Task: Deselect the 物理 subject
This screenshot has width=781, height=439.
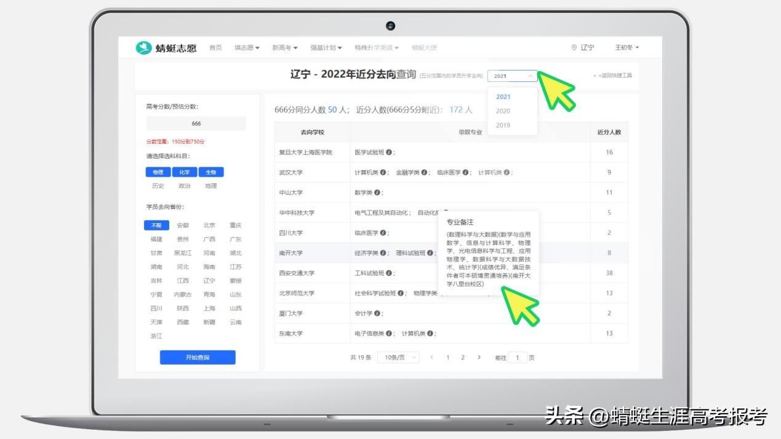Action: [158, 173]
